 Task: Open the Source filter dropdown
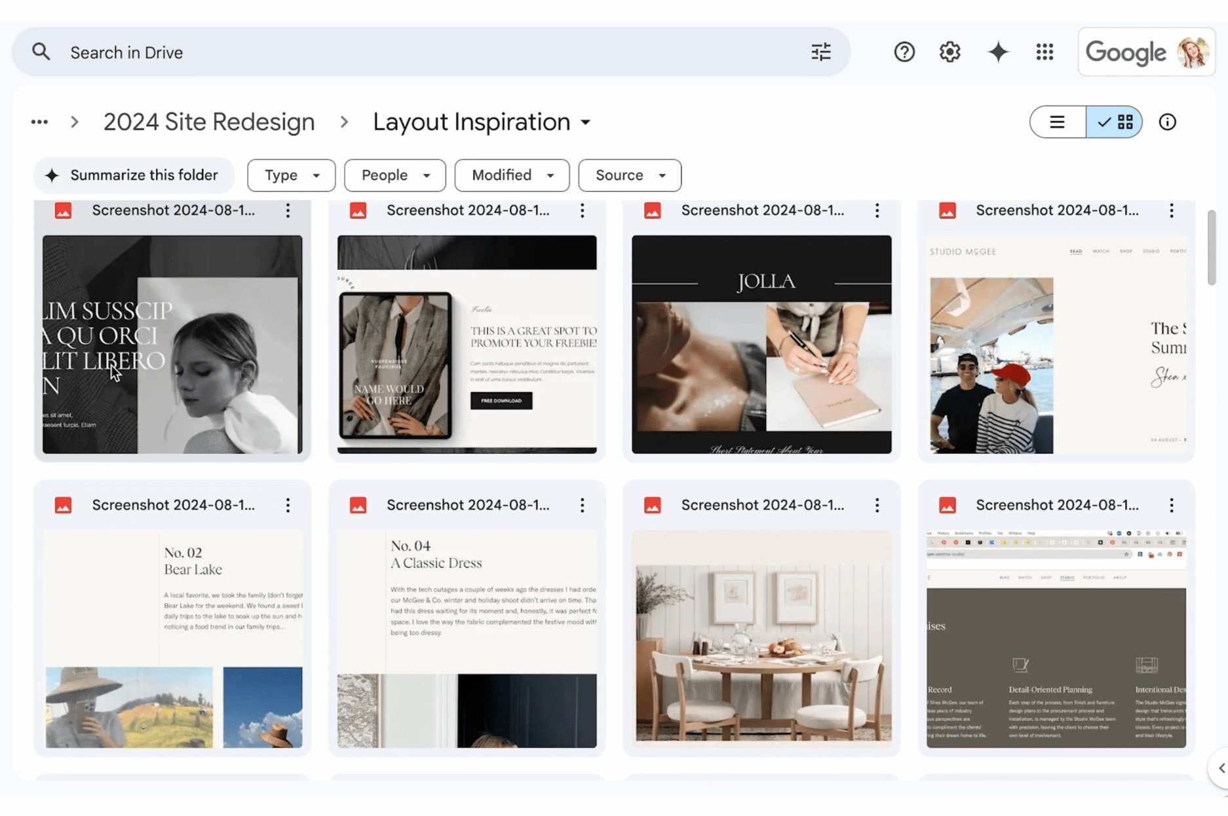tap(629, 176)
